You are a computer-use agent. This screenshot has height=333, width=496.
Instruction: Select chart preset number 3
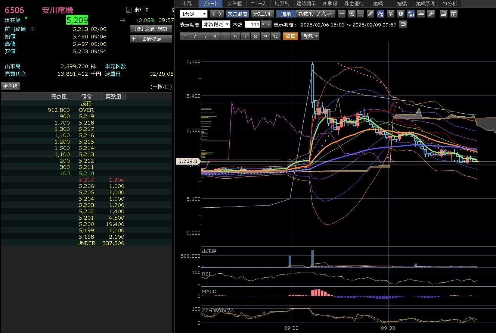coord(205,36)
